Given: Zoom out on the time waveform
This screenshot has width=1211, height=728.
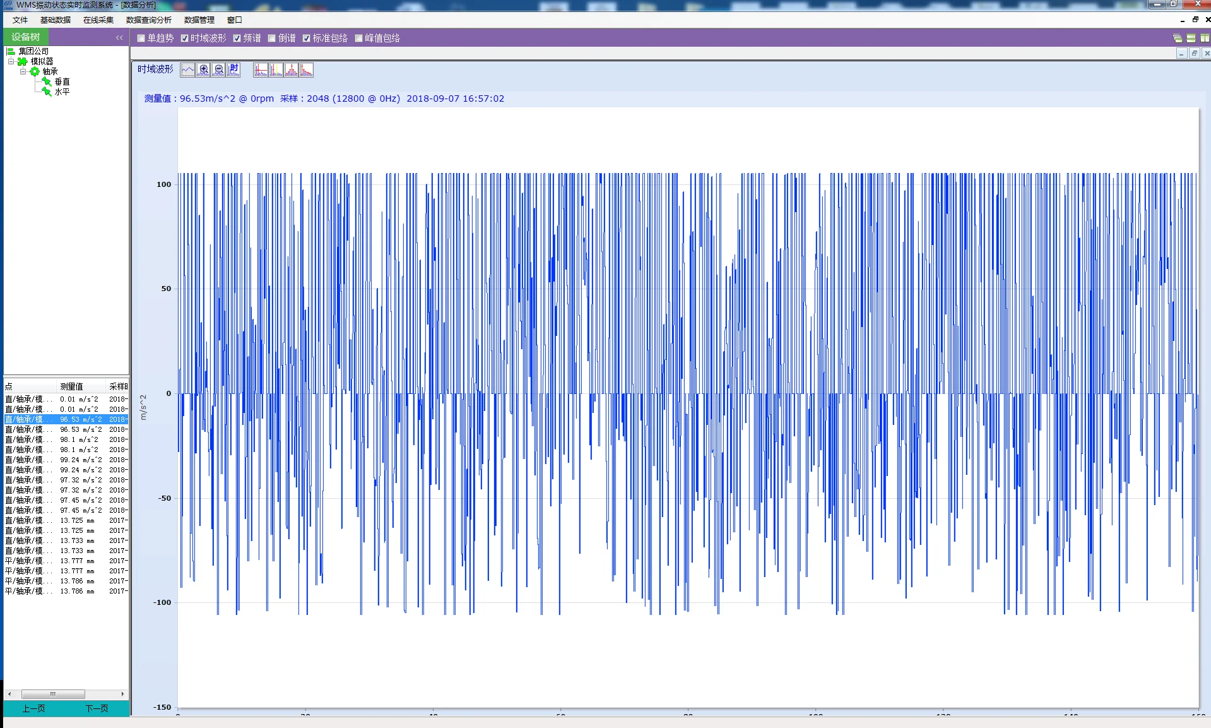Looking at the screenshot, I should coord(218,70).
